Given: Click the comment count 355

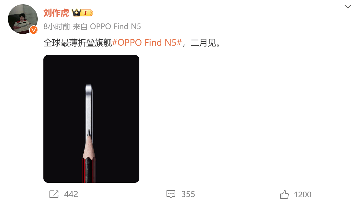Looking at the screenshot, I should (x=188, y=194).
